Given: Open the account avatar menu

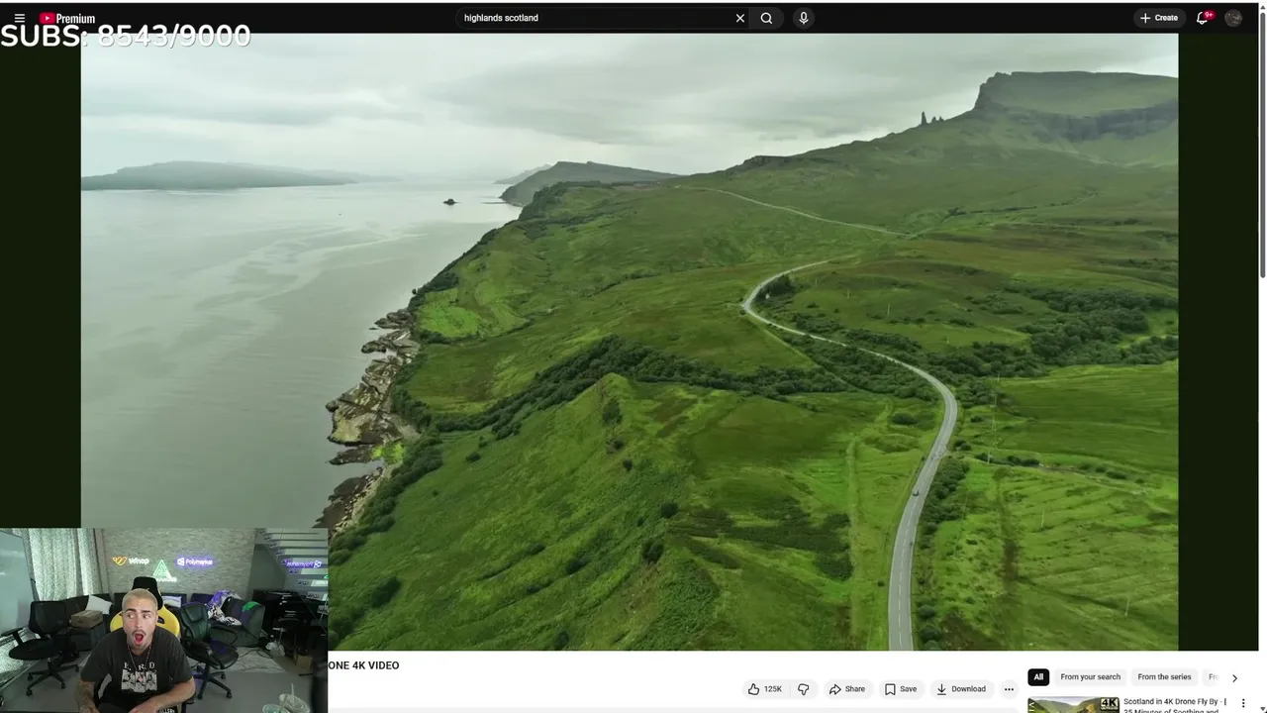Looking at the screenshot, I should point(1233,18).
